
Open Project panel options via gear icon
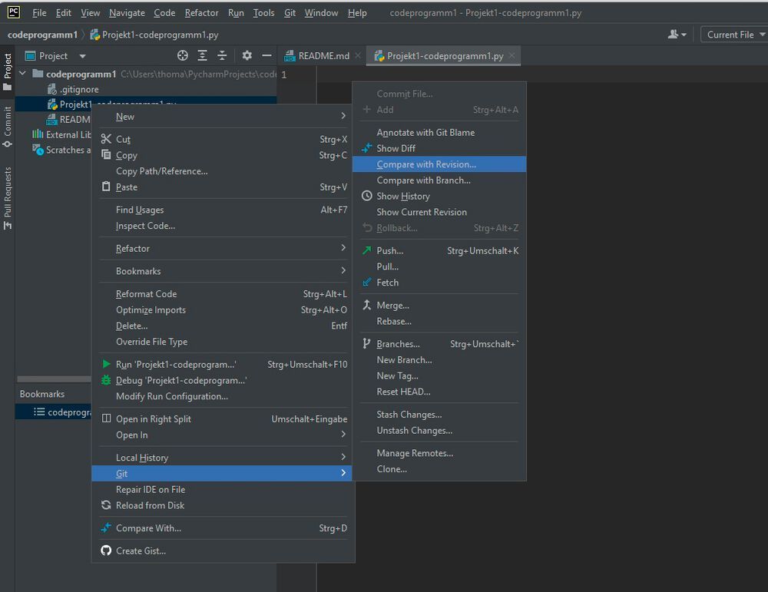pos(246,55)
